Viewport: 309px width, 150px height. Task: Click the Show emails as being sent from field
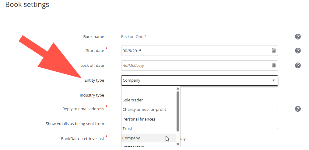228,124
